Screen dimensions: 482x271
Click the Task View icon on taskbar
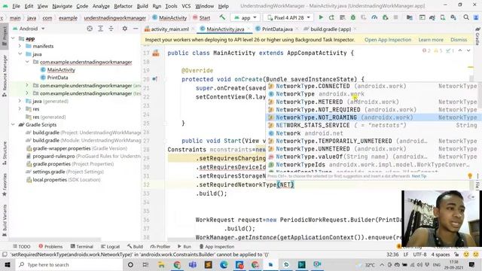[145, 264]
